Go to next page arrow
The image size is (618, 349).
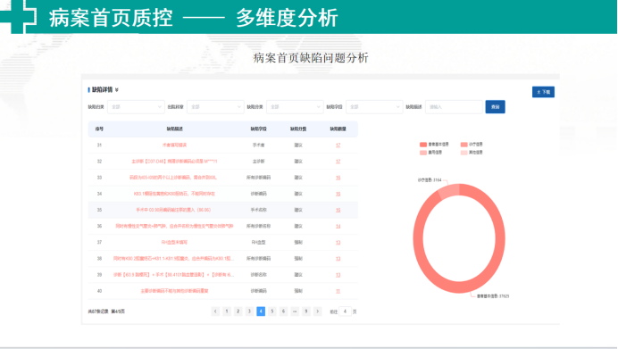[x=317, y=312]
